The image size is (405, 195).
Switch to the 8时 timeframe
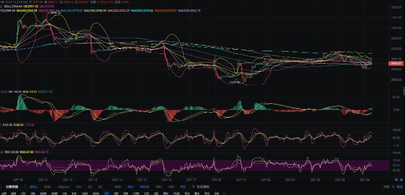14,194
